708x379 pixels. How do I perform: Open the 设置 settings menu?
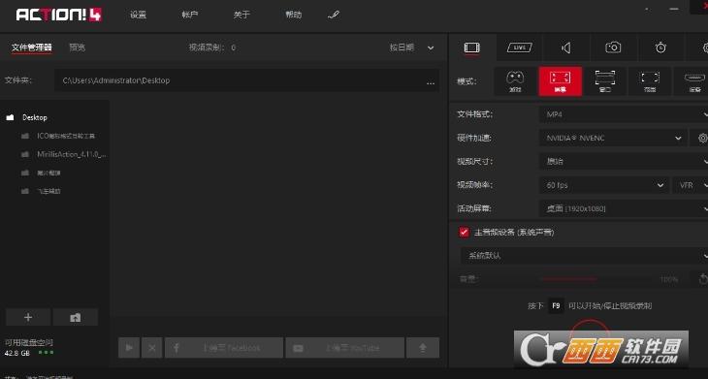[138, 15]
